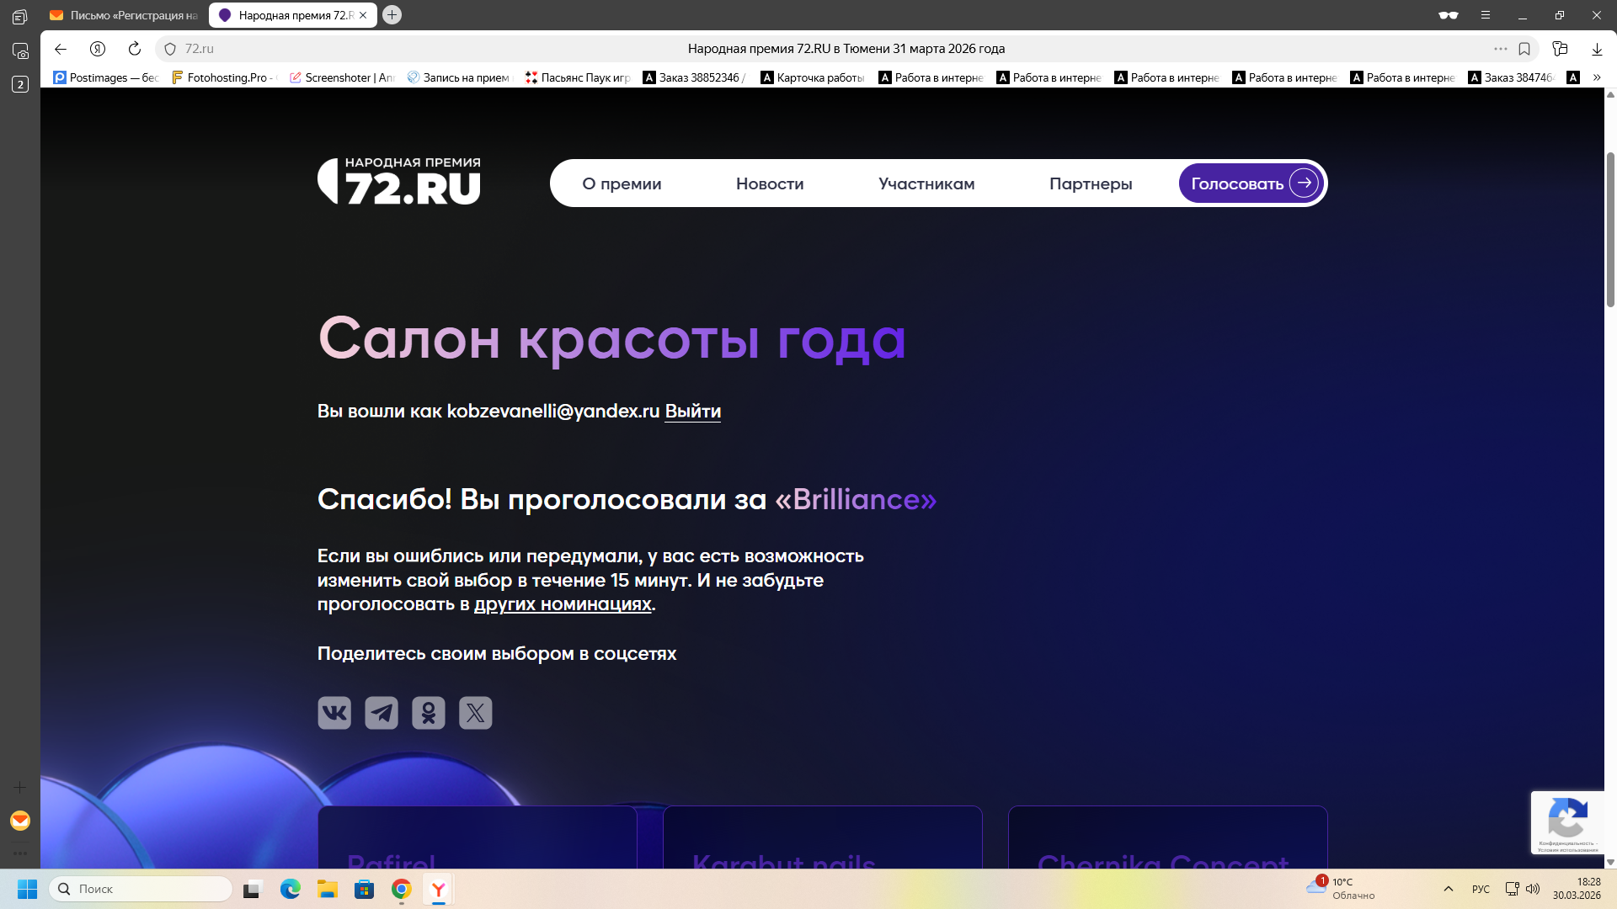Click the bookmark icon in address bar
Viewport: 1617px width, 909px height.
click(x=1524, y=49)
